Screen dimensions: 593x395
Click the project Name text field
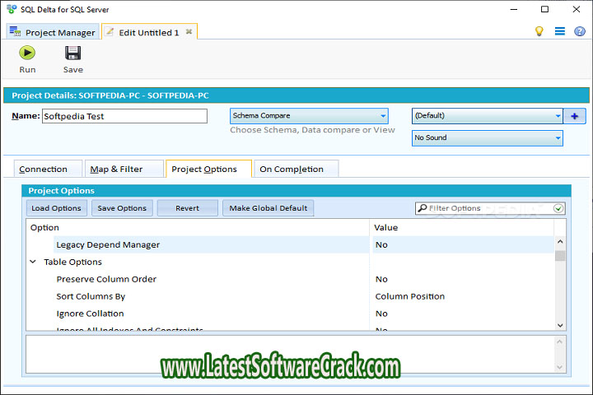[x=124, y=116]
